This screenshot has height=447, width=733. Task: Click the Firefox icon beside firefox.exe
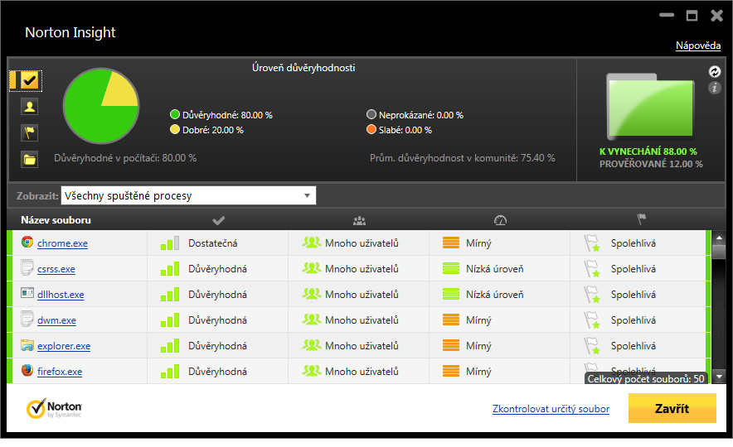[x=27, y=370]
